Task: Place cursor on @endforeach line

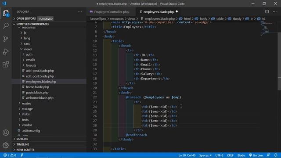Action: point(136,135)
